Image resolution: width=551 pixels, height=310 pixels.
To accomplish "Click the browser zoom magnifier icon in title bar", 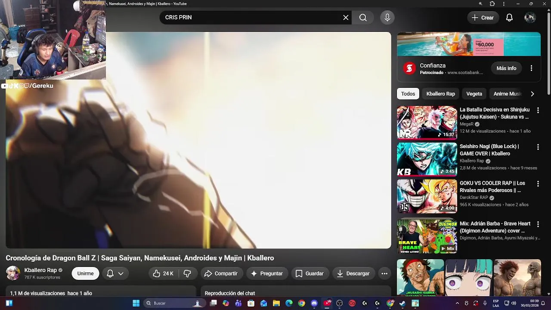I will coord(480,4).
